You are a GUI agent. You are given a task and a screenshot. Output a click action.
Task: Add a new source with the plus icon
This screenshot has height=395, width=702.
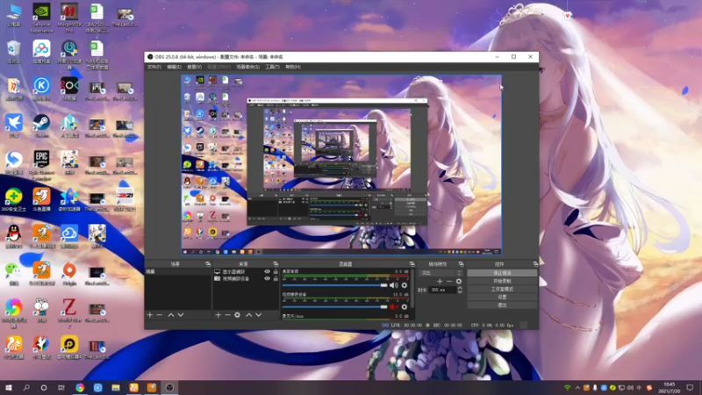point(218,315)
